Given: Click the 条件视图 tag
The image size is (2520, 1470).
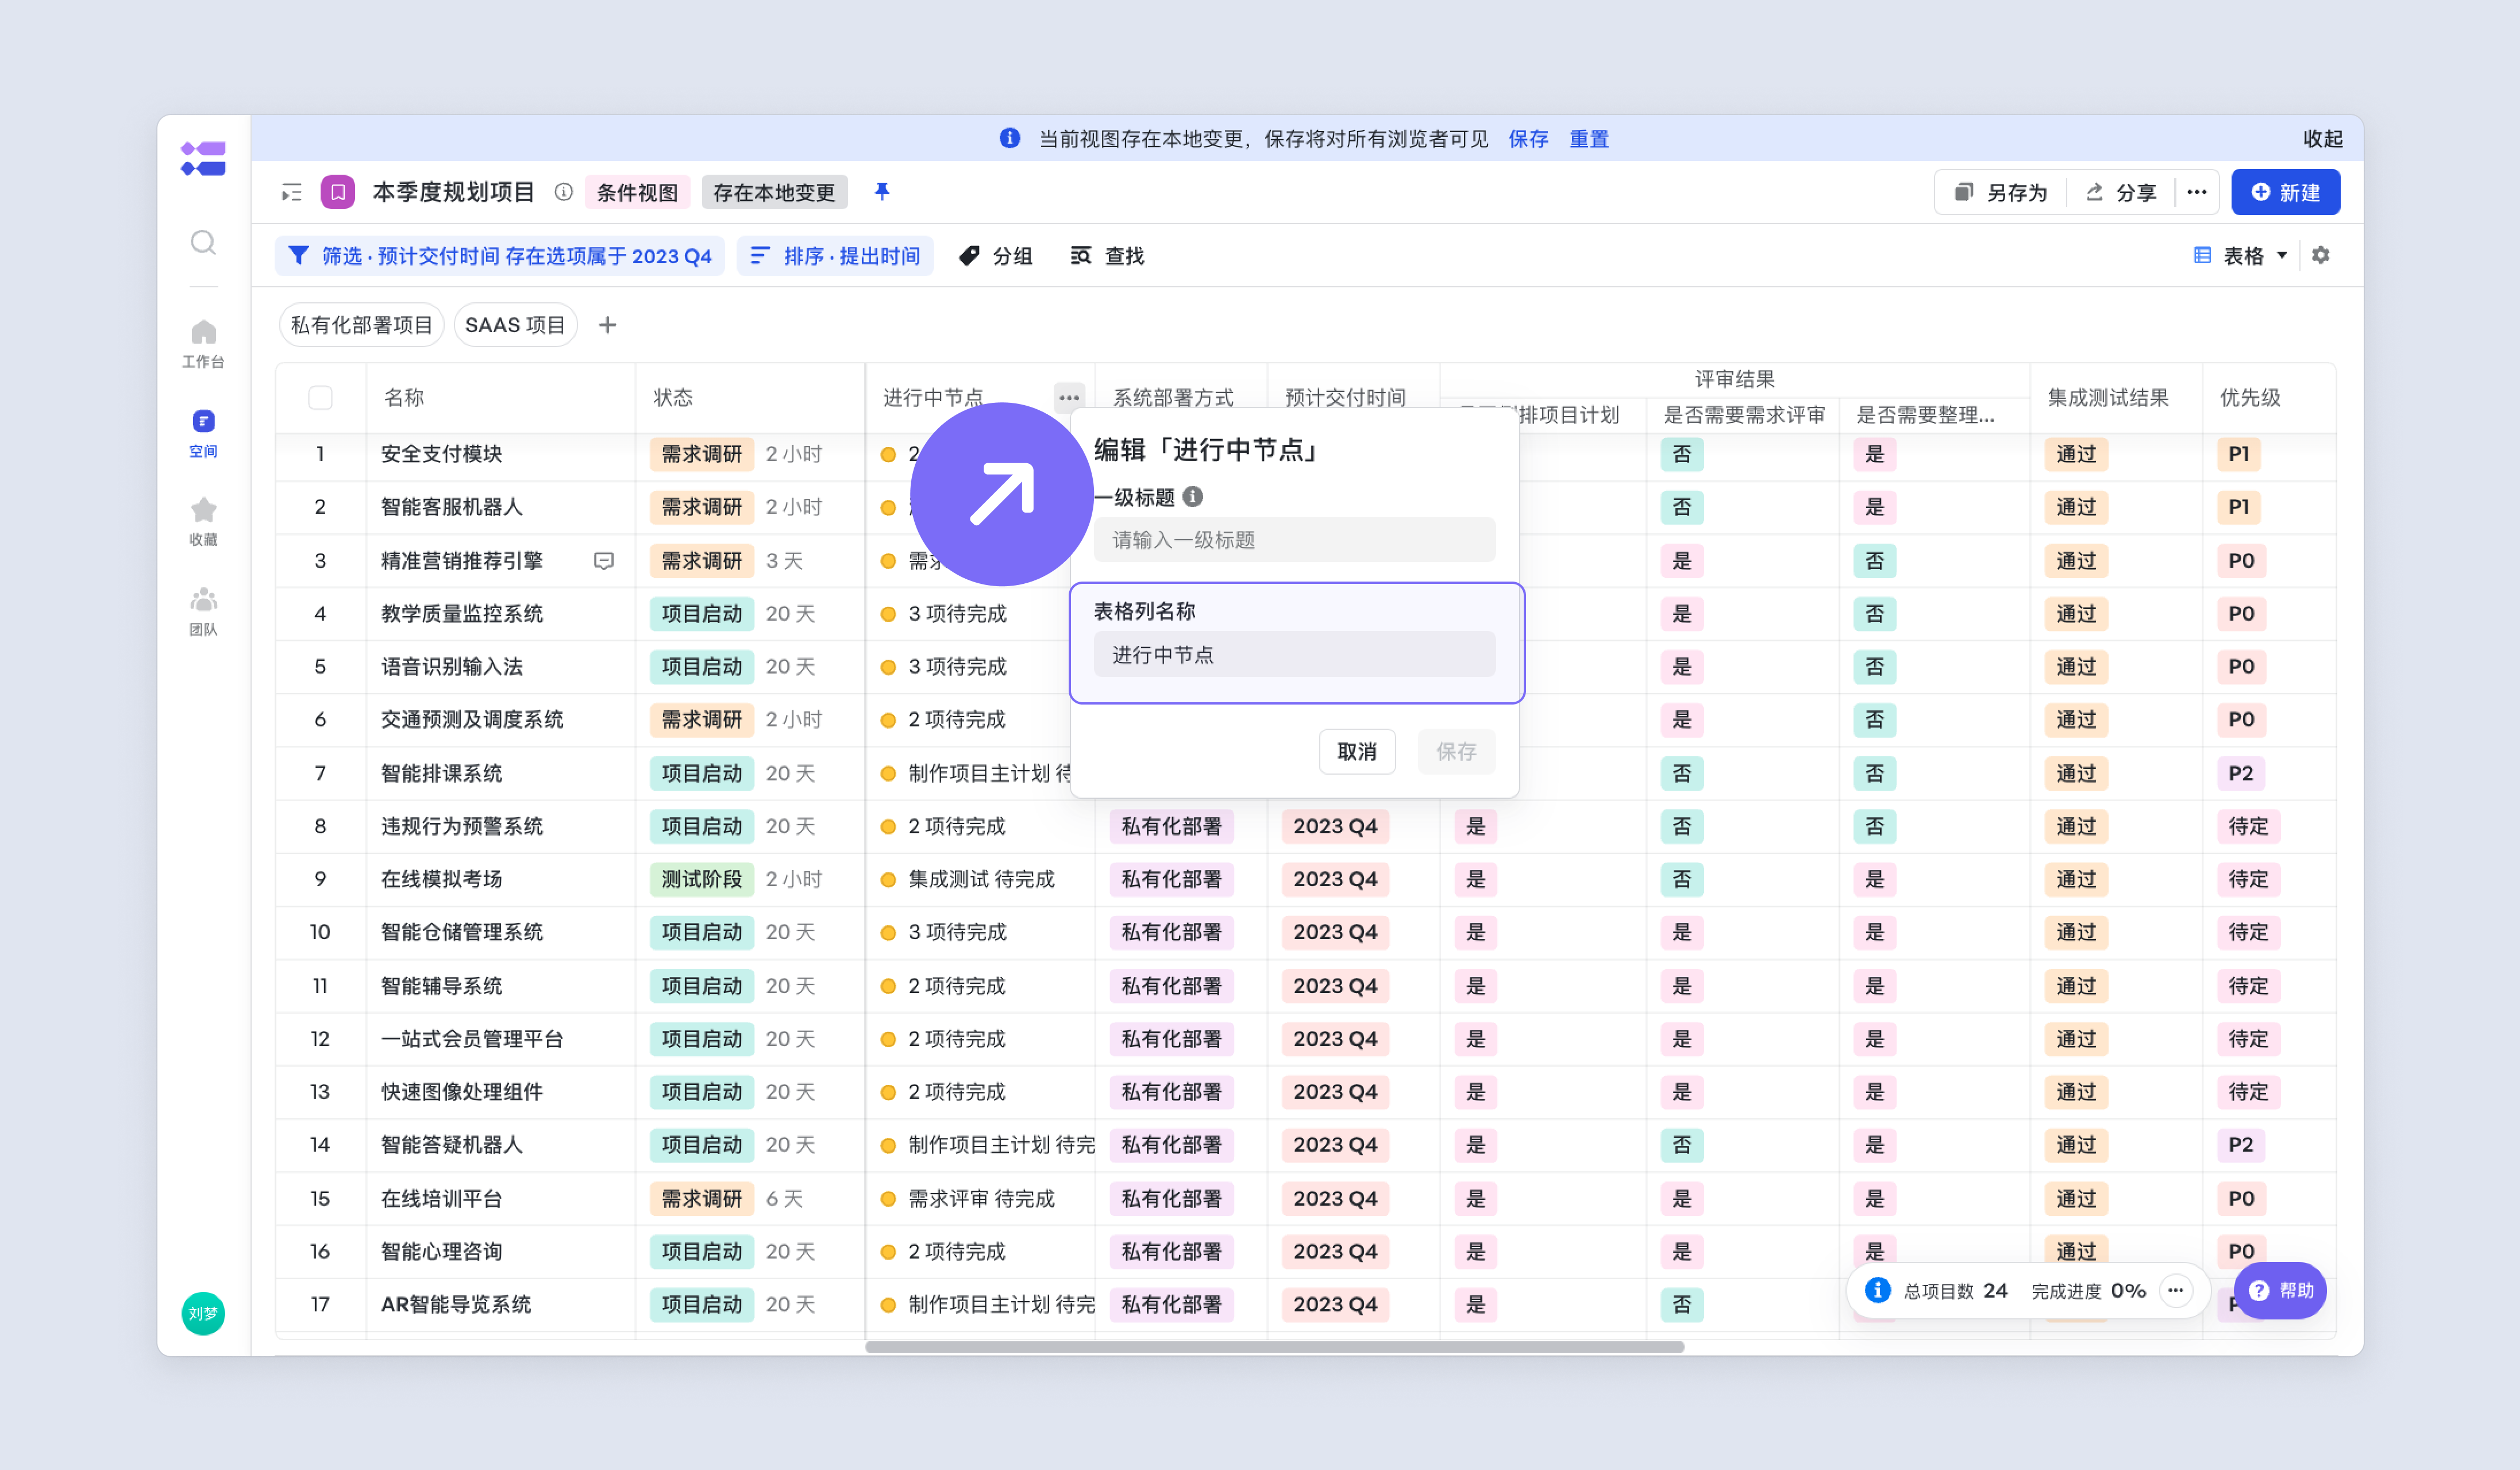Looking at the screenshot, I should (x=637, y=192).
